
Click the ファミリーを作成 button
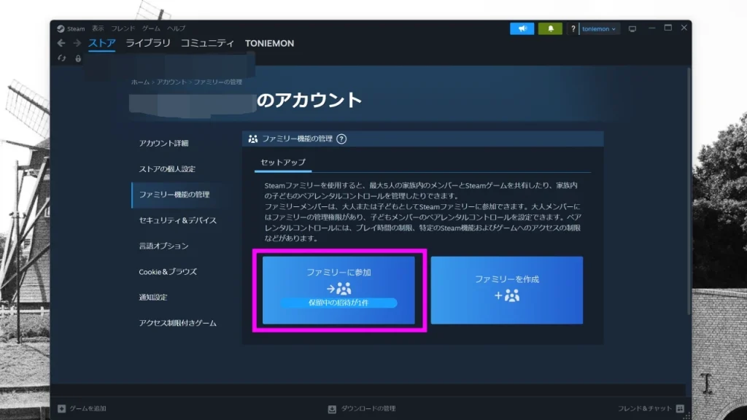tap(507, 290)
